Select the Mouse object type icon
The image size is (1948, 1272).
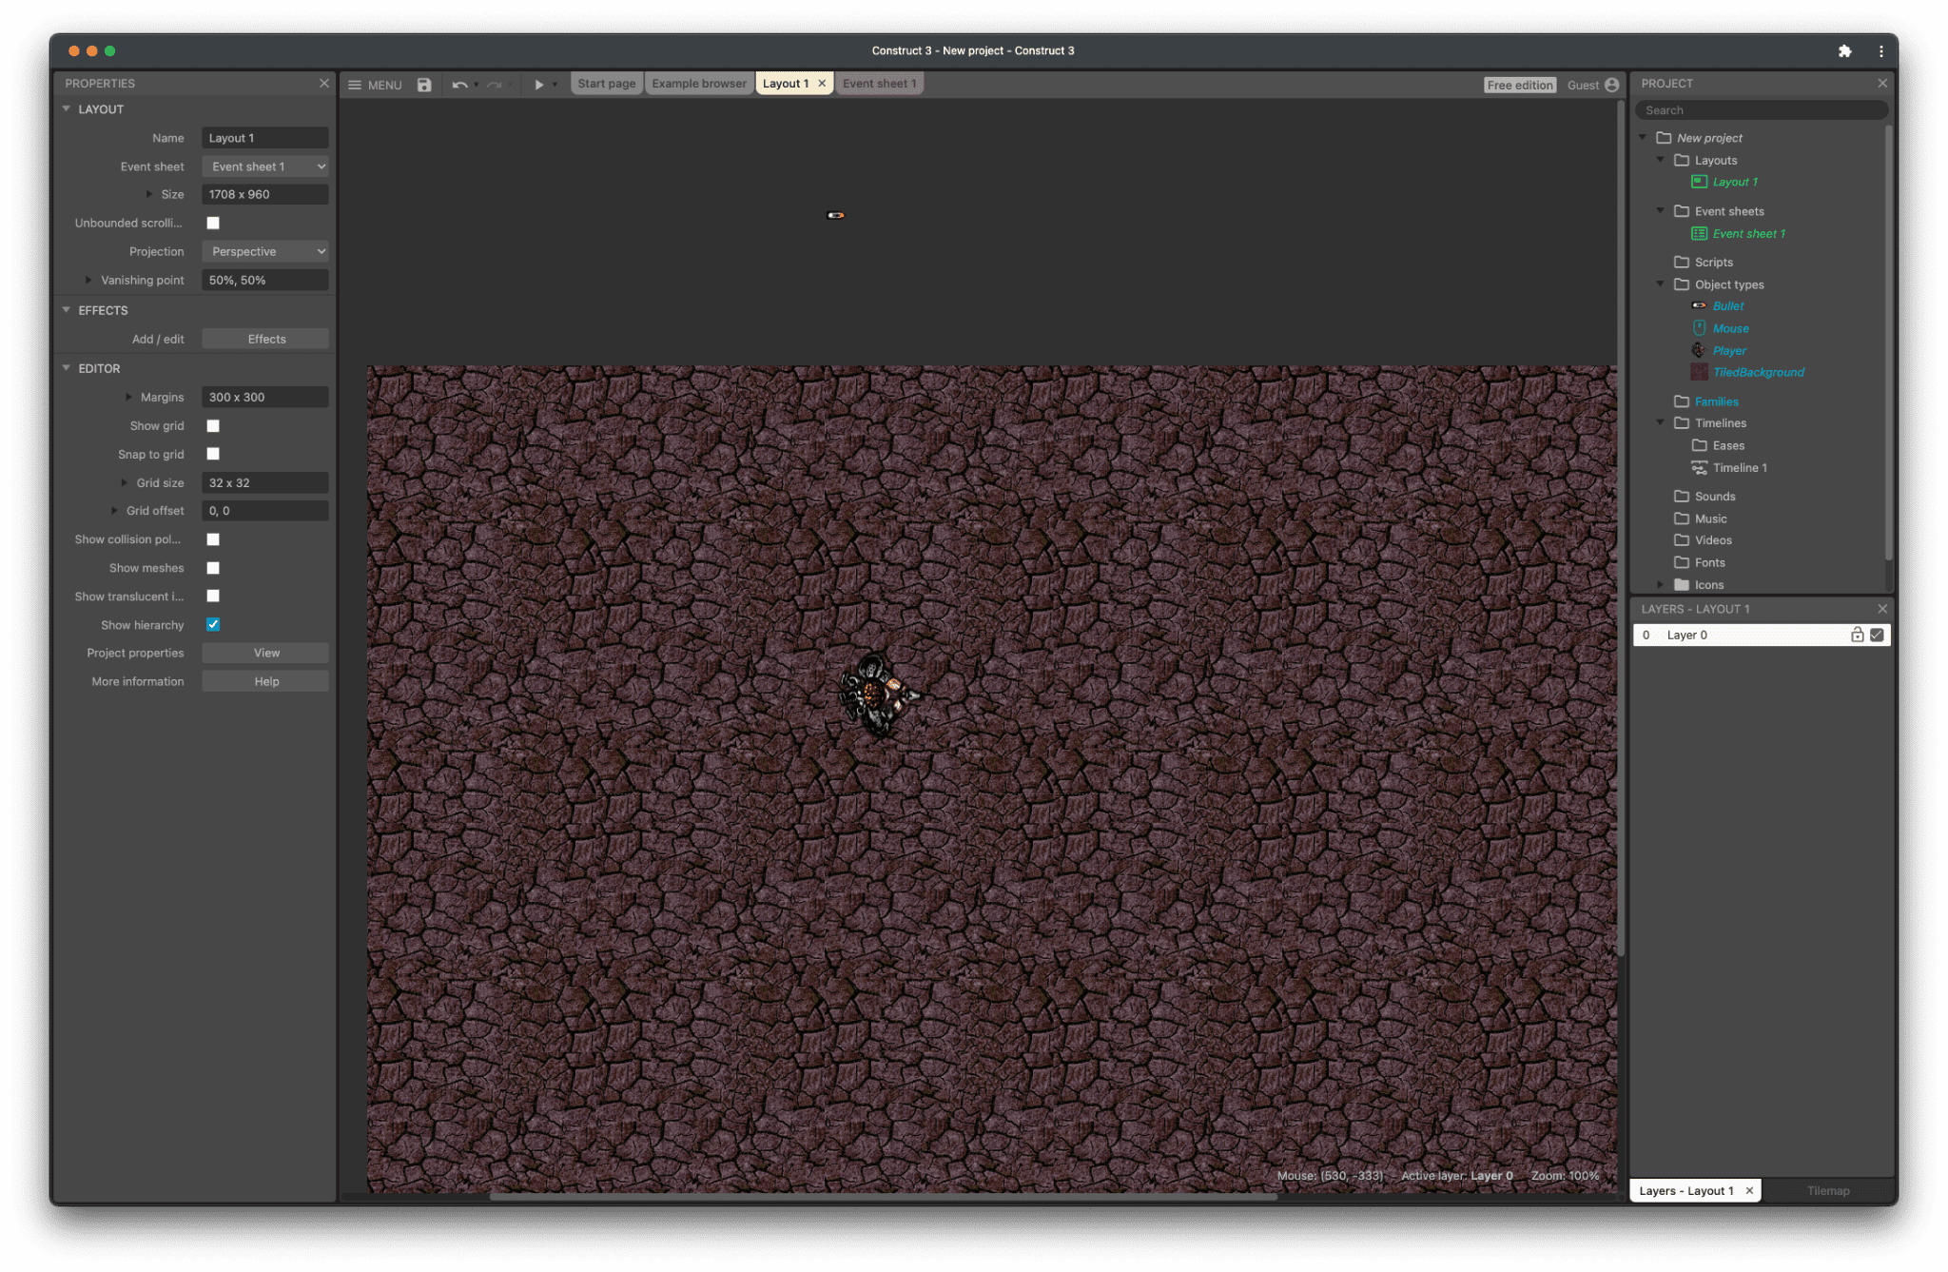1698,328
